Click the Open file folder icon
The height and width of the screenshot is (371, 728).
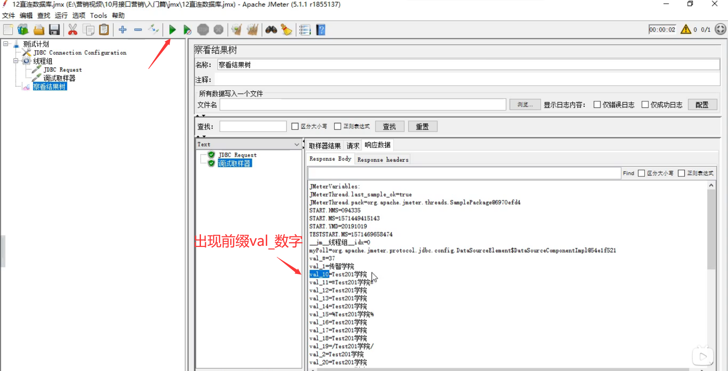point(39,30)
